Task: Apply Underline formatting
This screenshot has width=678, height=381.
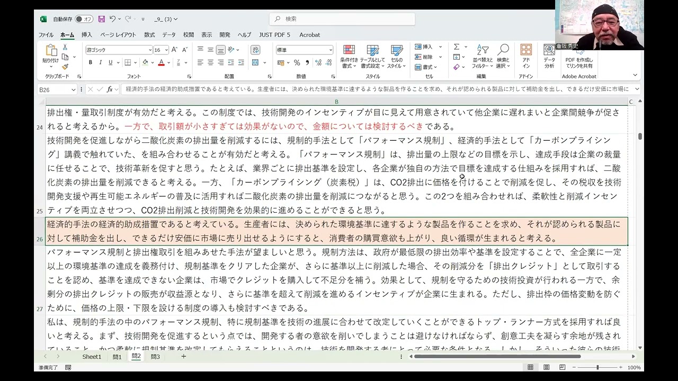Action: click(110, 62)
